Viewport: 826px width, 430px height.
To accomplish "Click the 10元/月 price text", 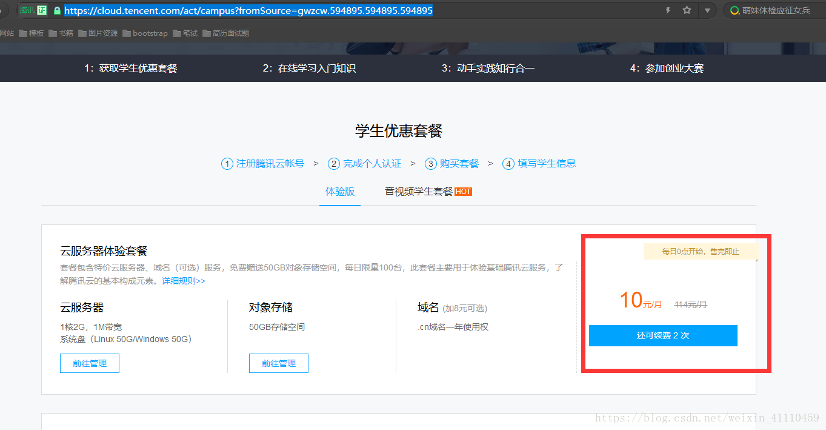I will [x=641, y=300].
